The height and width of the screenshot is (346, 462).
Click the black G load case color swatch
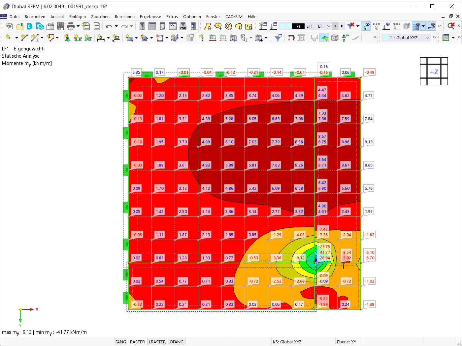[x=298, y=26]
